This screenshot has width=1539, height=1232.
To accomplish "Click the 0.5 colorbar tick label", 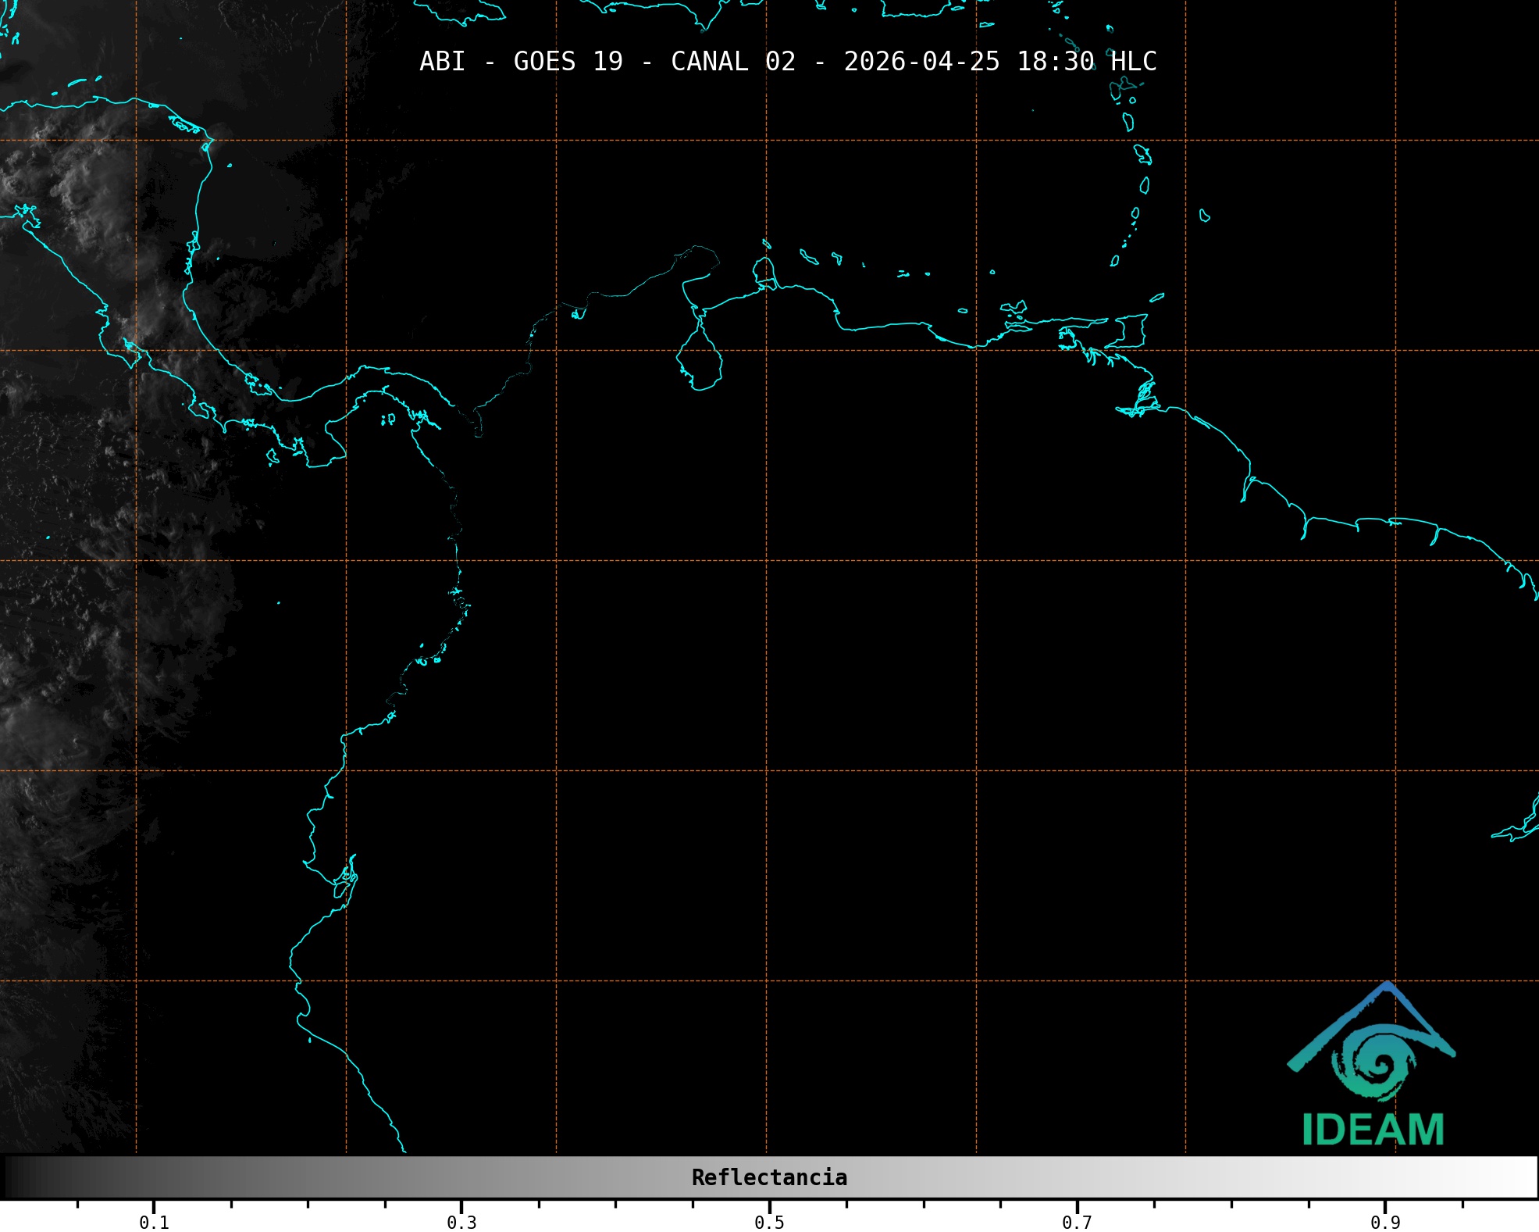I will 769,1222.
